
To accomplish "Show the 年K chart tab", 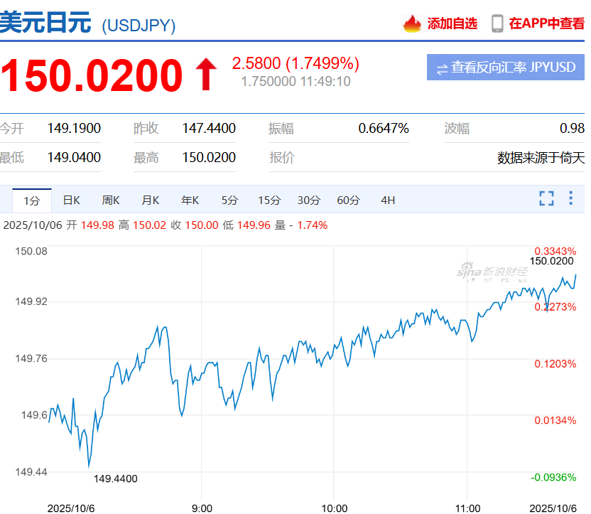I will tap(190, 200).
